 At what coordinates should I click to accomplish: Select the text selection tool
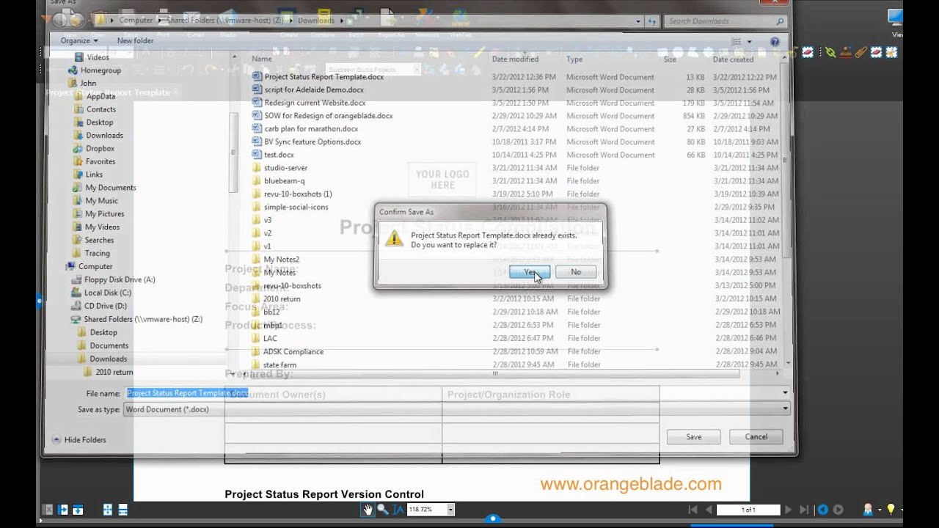[398, 509]
